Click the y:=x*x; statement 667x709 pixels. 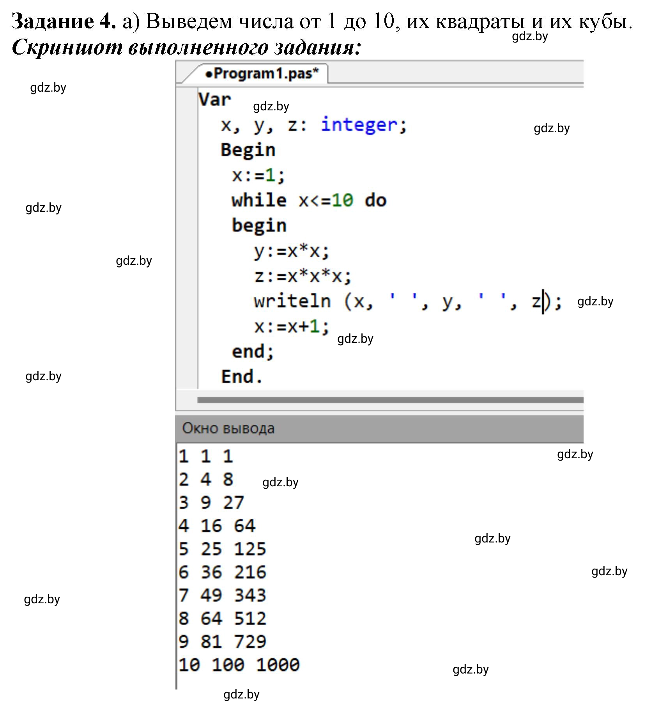click(292, 251)
